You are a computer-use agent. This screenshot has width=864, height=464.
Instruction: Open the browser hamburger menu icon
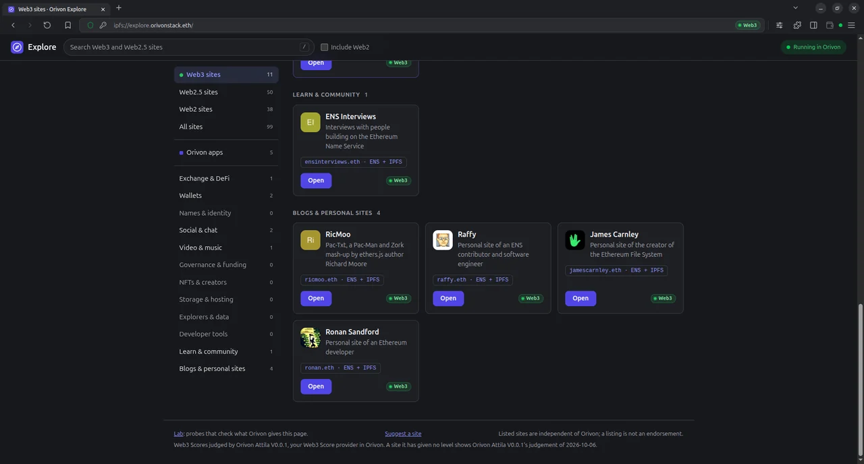851,25
